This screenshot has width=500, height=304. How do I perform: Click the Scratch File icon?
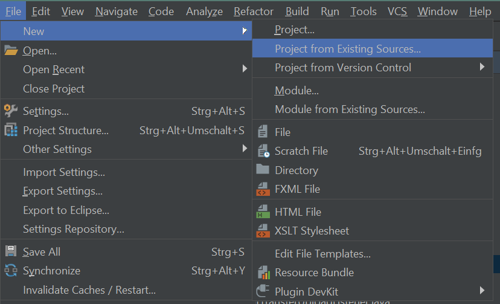click(263, 151)
